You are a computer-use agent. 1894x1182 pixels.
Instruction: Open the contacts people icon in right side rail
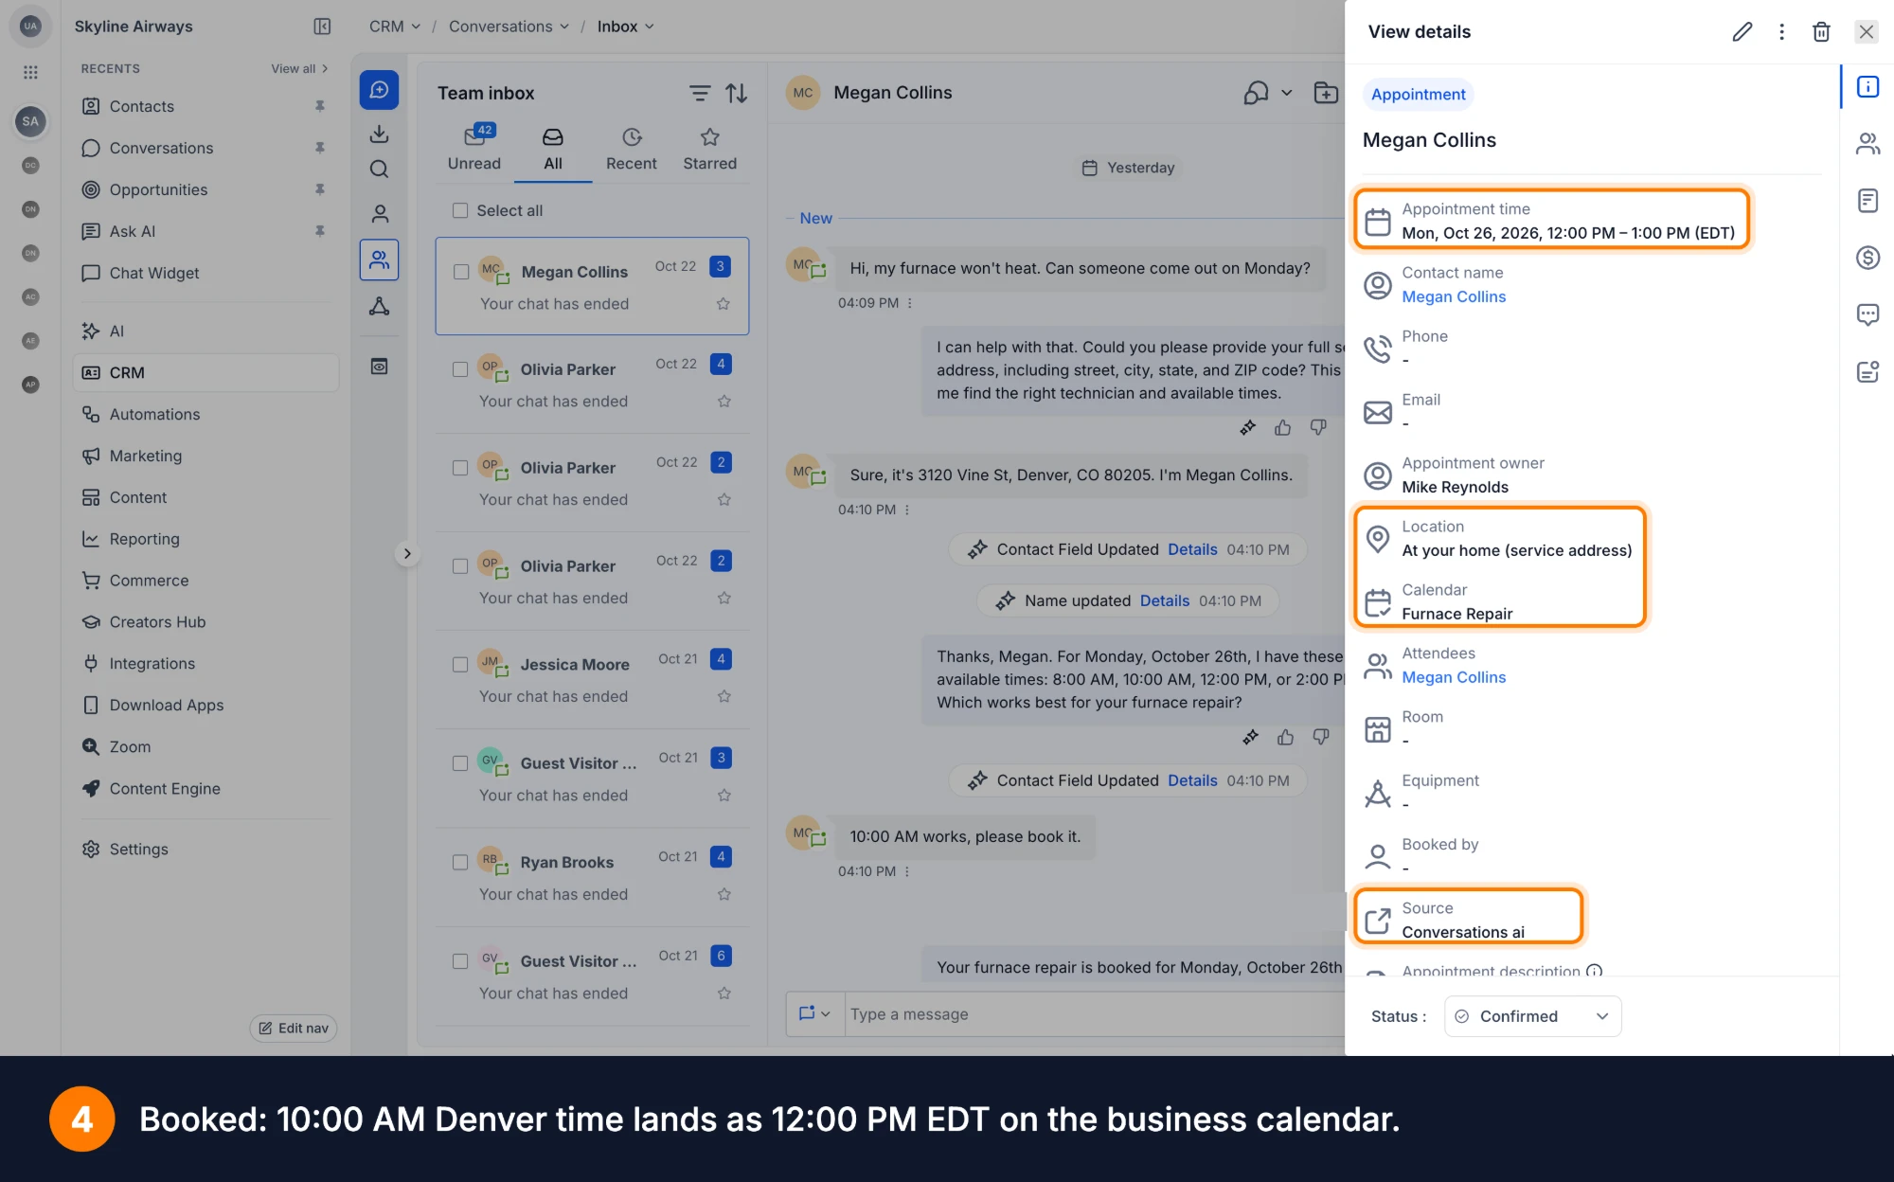[1867, 144]
